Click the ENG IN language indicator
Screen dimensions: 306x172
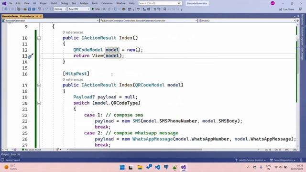point(269,167)
